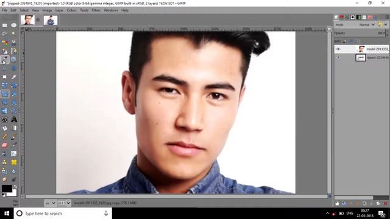The image size is (390, 219).
Task: Toggle lock alpha channel
Action: click(358, 41)
